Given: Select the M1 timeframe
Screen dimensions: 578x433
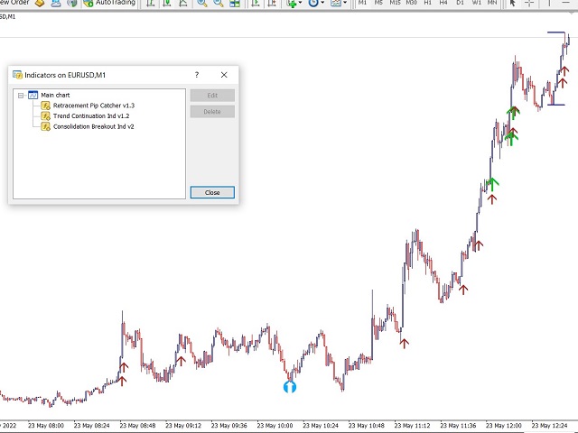Looking at the screenshot, I should 362,3.
